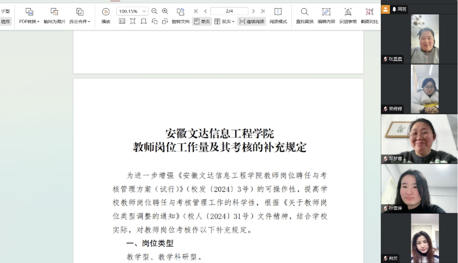This screenshot has width=458, height=263.
Task: Click the section heading 一、岗位类型
Action: click(150, 244)
